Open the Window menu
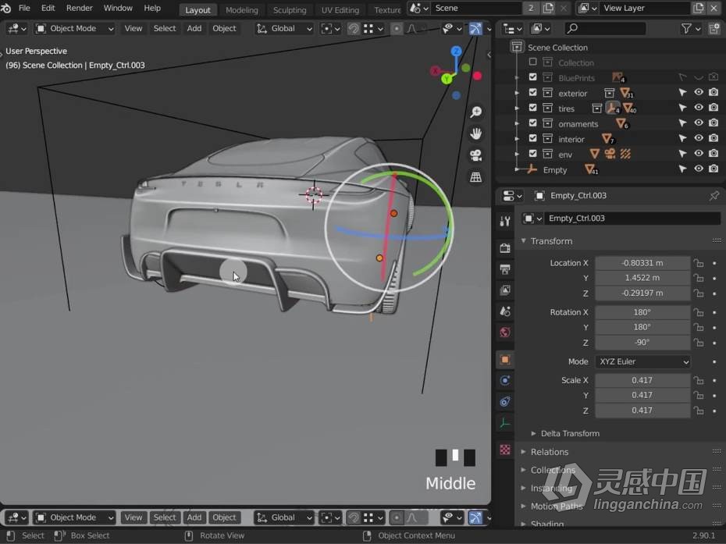 coord(118,9)
